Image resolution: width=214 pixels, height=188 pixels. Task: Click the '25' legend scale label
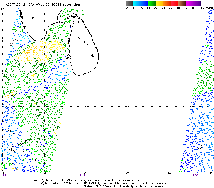(x=163, y=8)
